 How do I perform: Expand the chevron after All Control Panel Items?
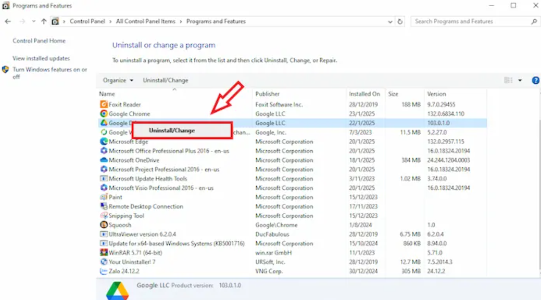pos(181,21)
